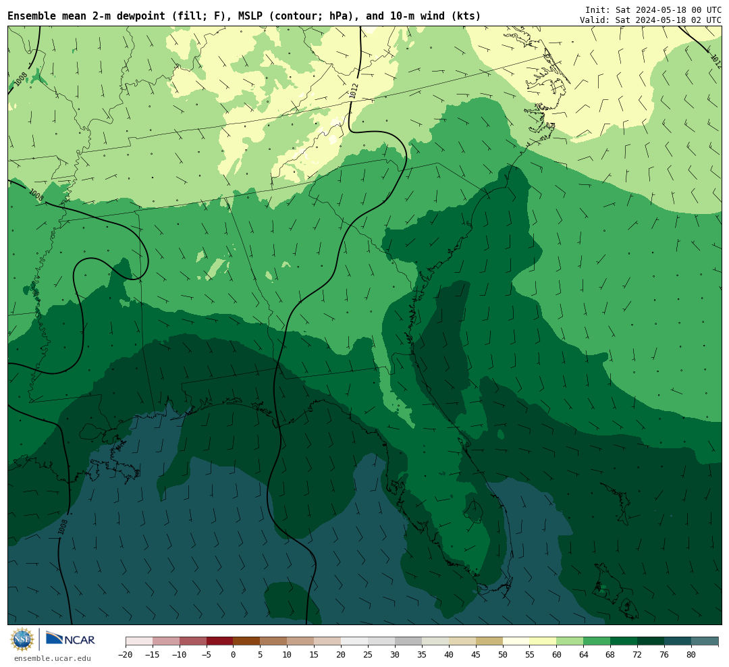Pick the colorbar swatch above 80

[x=704, y=641]
